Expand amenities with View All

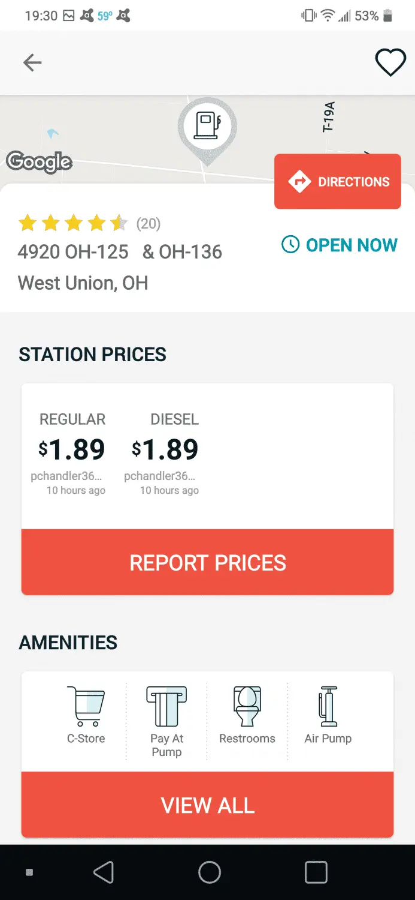click(207, 805)
